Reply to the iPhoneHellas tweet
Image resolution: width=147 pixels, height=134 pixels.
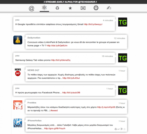pos(119,129)
